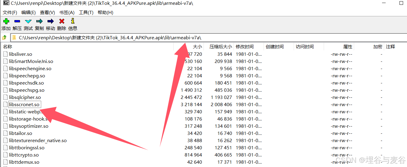Select the libtailor.so file name
The image size is (407, 167).
tap(20, 133)
